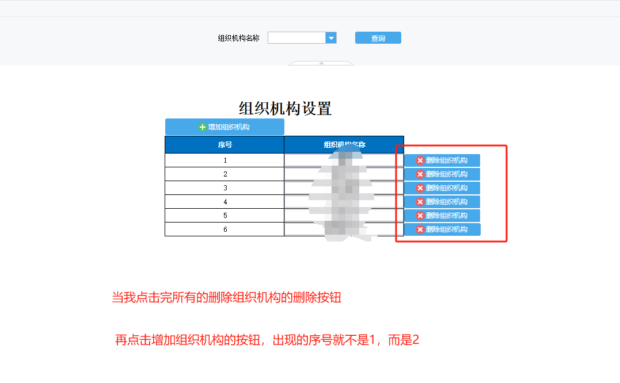Select the cell with number 6
This screenshot has height=383, width=620.
[x=225, y=229]
